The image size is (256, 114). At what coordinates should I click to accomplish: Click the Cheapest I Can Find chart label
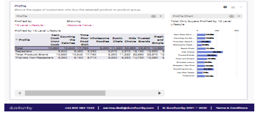point(184,66)
